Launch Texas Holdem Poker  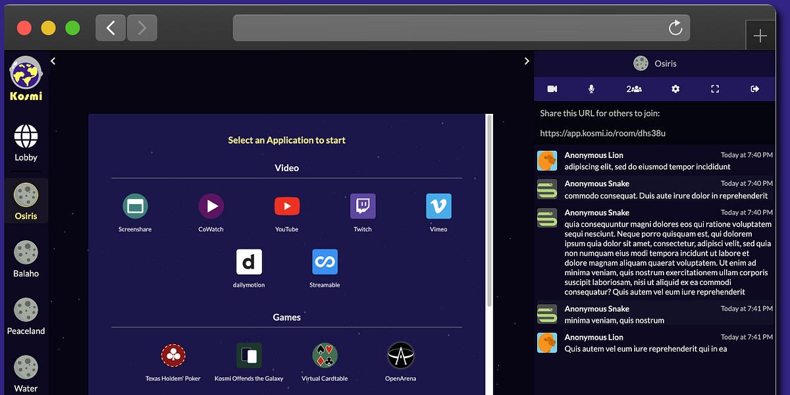(x=173, y=355)
